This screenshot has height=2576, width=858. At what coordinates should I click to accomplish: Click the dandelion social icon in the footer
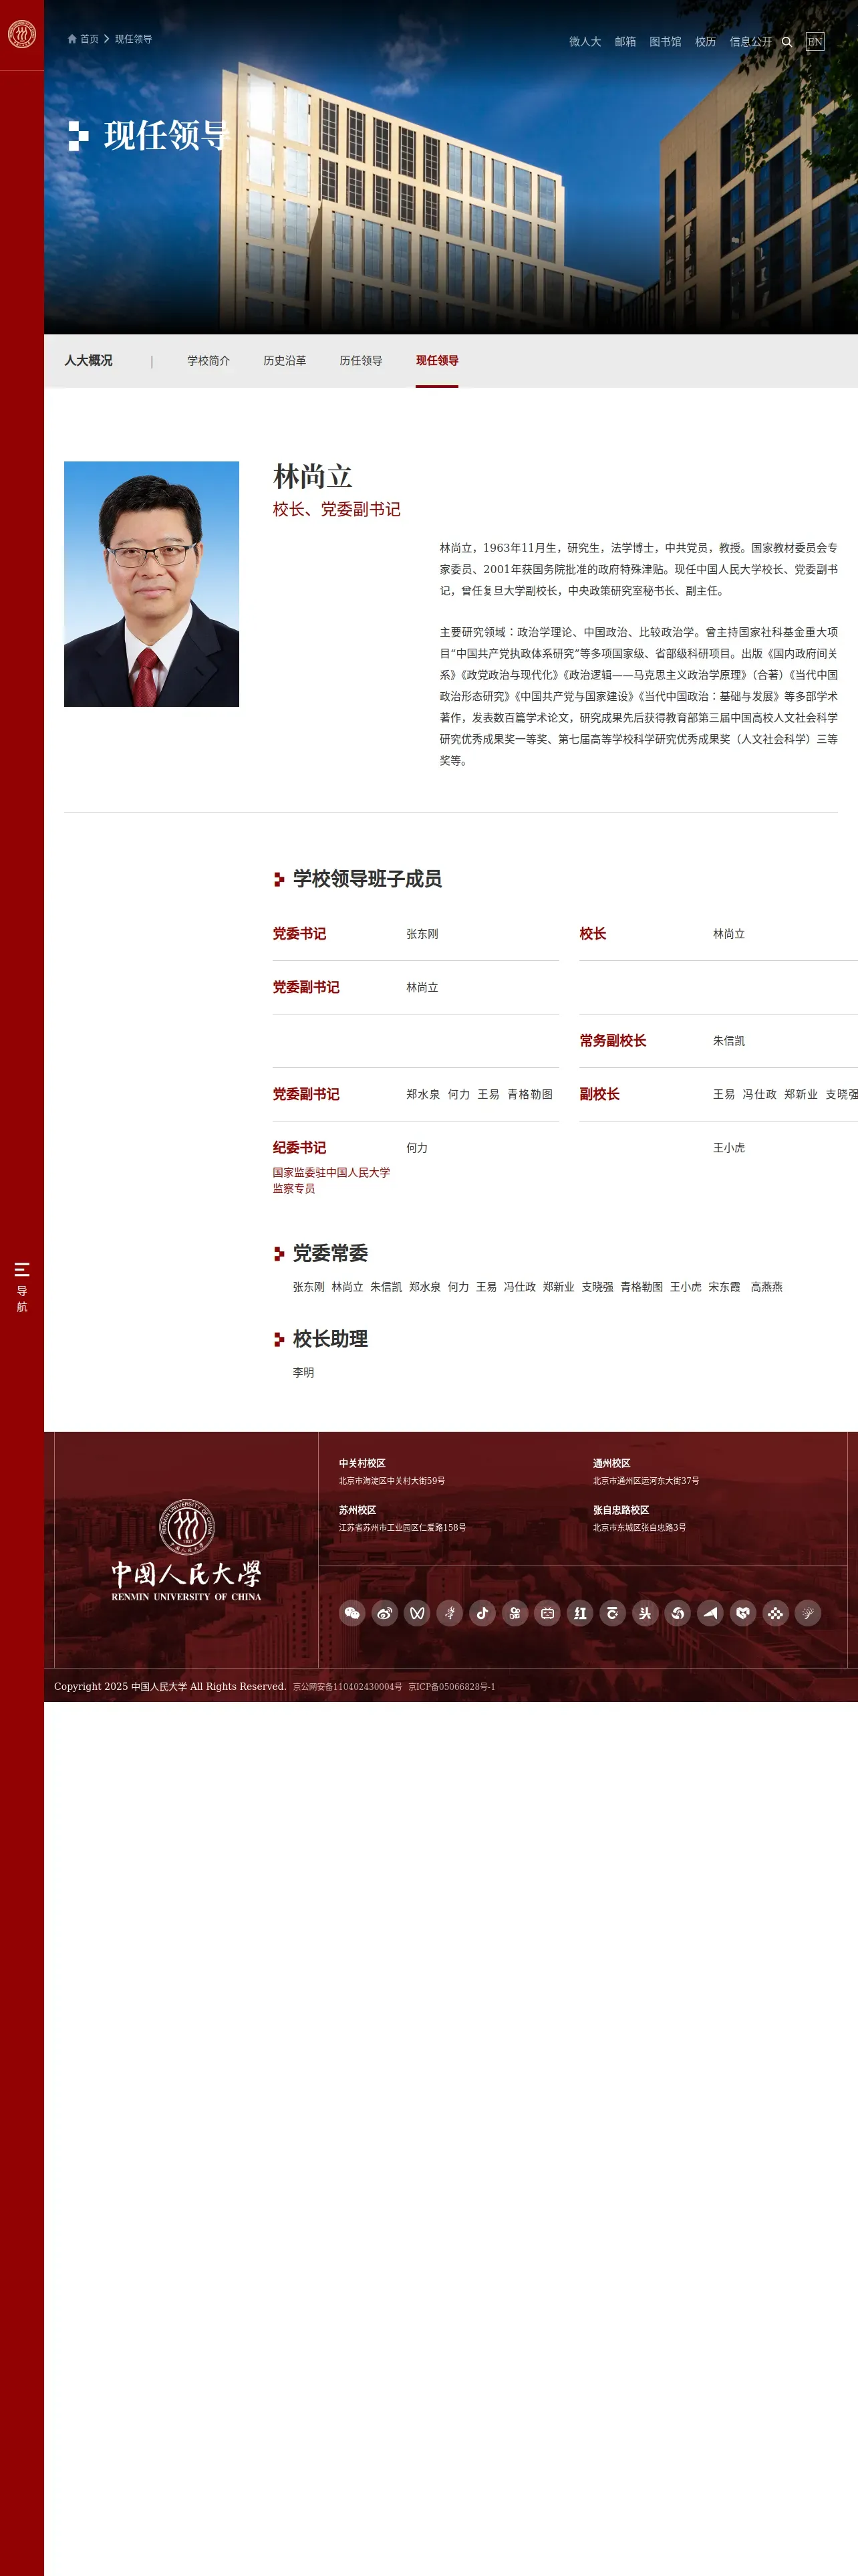808,1613
